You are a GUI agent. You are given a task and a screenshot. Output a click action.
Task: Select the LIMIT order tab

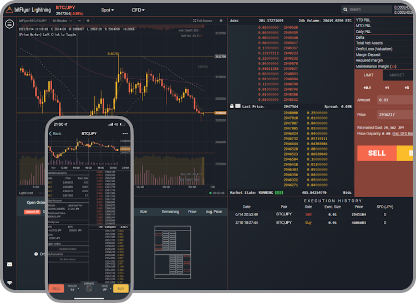pyautogui.click(x=369, y=75)
